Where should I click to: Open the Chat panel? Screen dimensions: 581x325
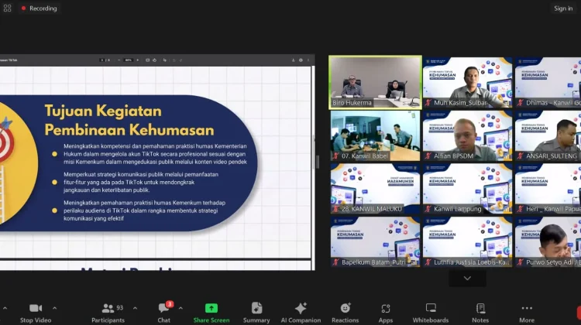click(x=163, y=313)
